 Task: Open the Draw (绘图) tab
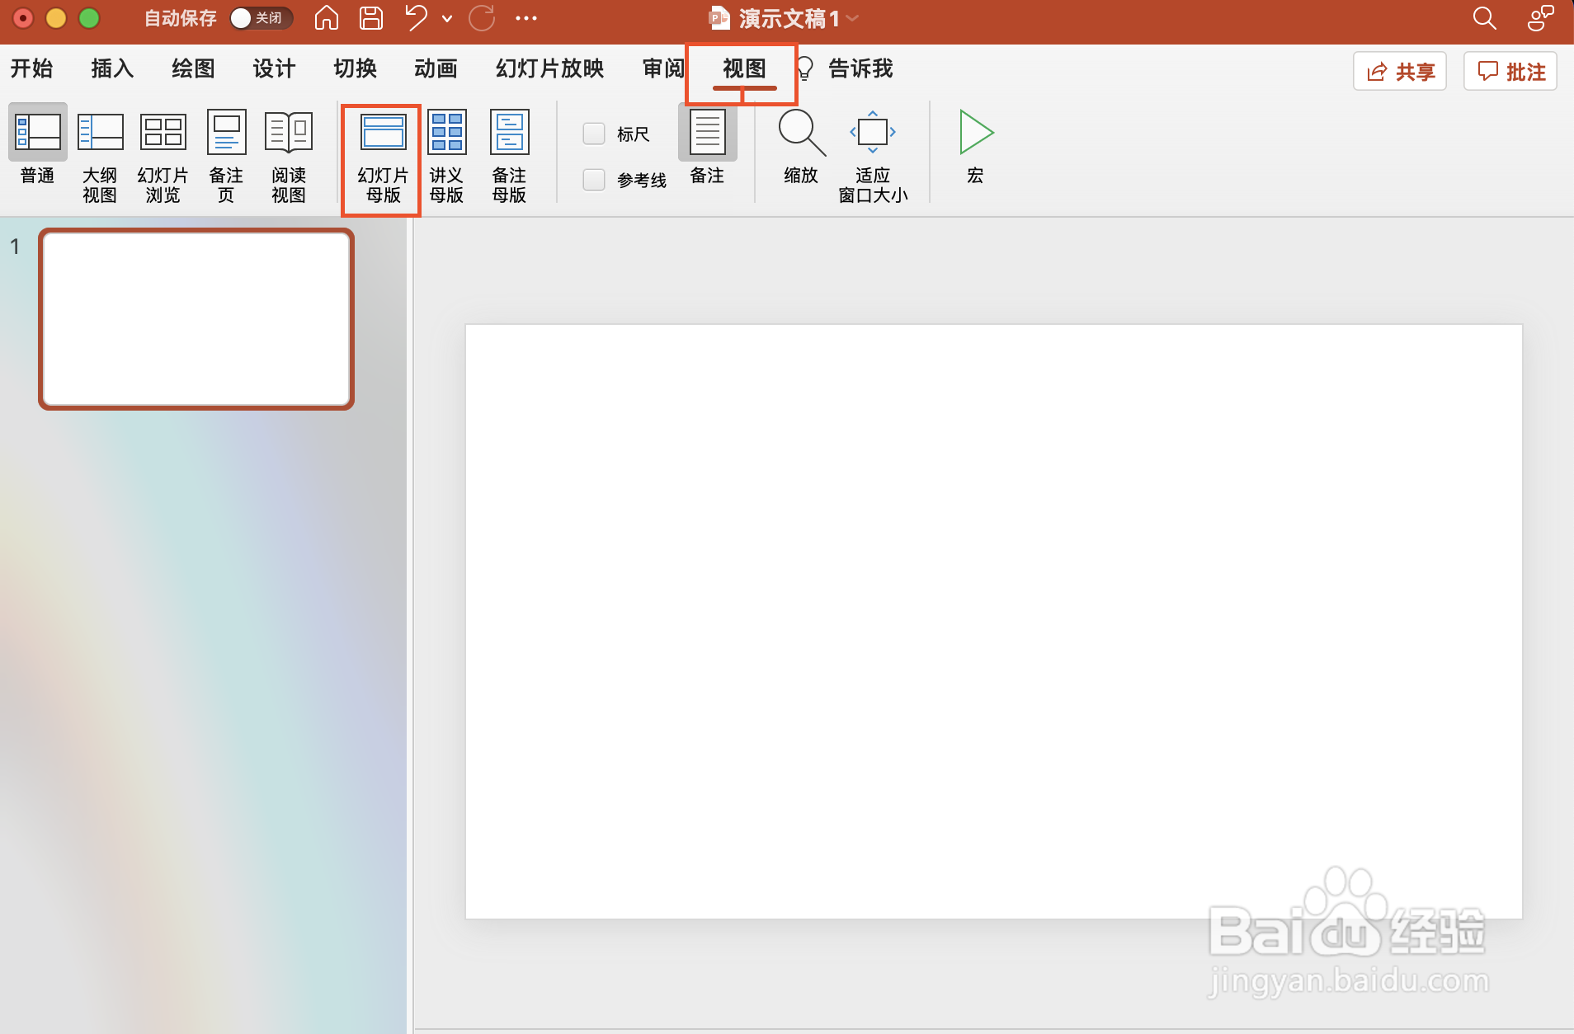193,68
